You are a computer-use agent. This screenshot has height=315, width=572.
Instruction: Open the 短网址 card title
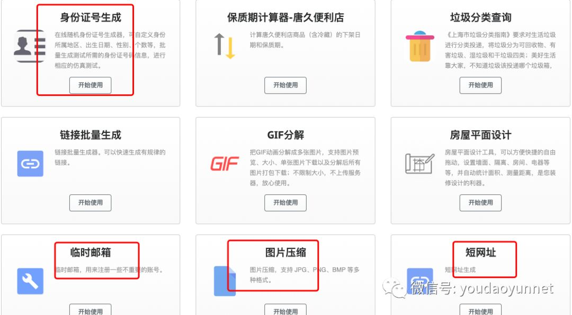pyautogui.click(x=480, y=253)
